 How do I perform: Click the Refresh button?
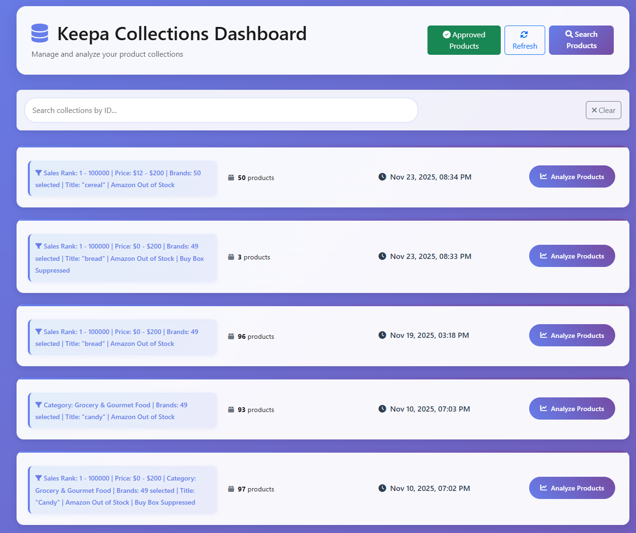[x=524, y=40]
